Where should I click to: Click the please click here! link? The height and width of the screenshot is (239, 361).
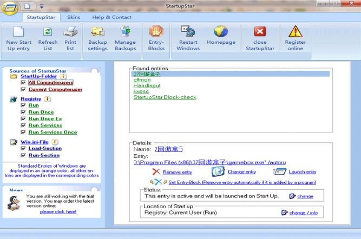[x=58, y=211]
